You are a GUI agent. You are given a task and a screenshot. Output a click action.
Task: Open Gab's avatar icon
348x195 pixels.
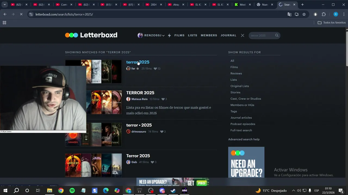tap(128, 162)
